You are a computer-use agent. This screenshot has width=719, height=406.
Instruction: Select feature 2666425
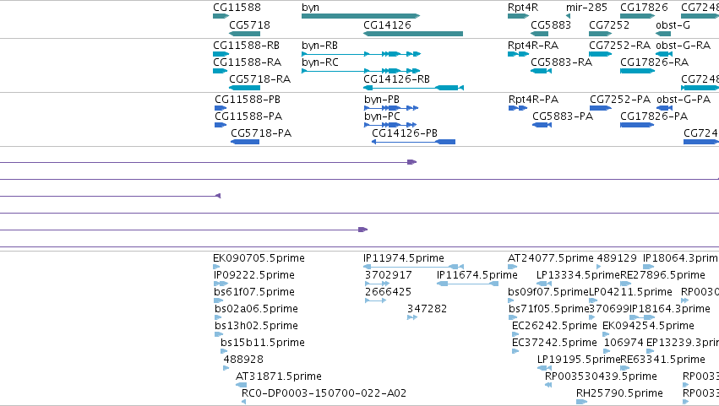tap(388, 292)
